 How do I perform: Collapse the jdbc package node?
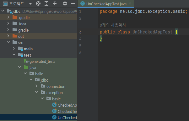[x=31, y=80]
